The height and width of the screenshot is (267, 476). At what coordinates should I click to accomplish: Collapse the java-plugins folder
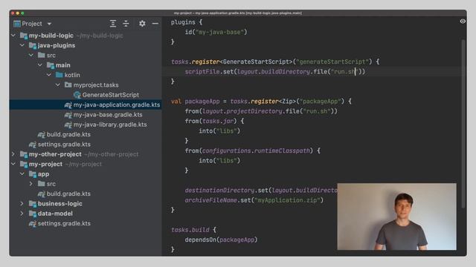pos(22,45)
